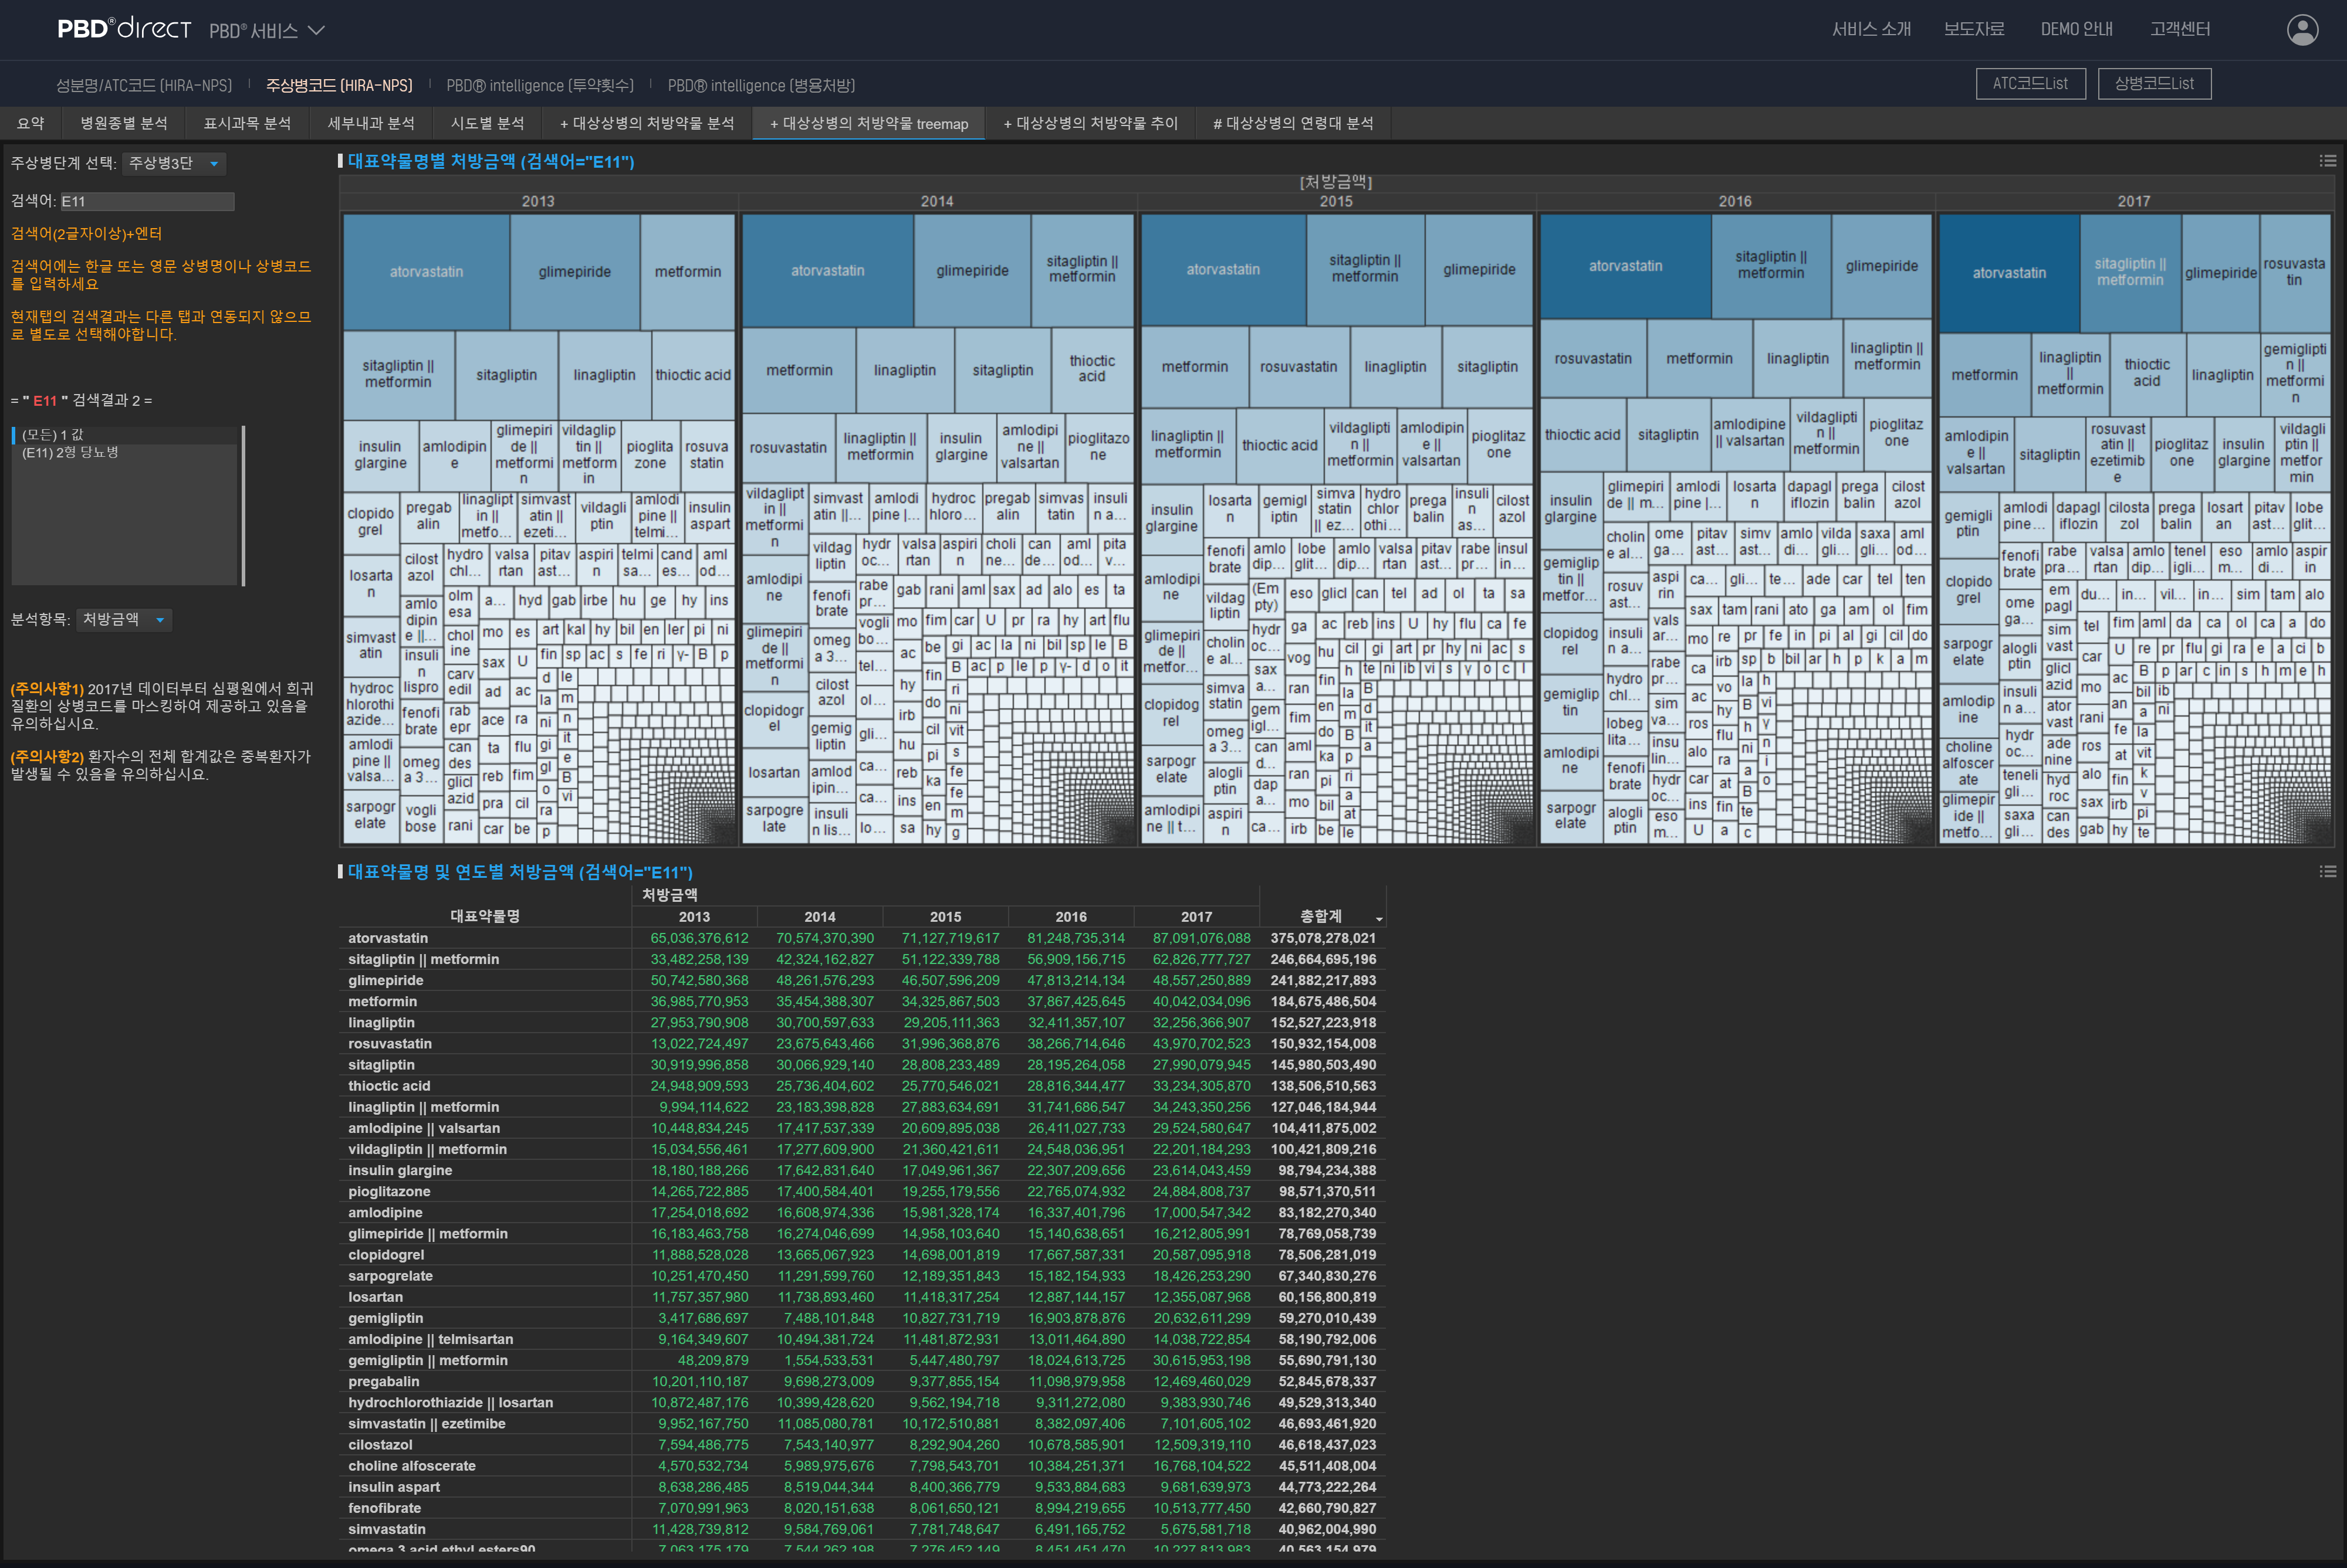This screenshot has width=2347, height=1568.
Task: Open 서비스 소개 menu
Action: [1871, 30]
